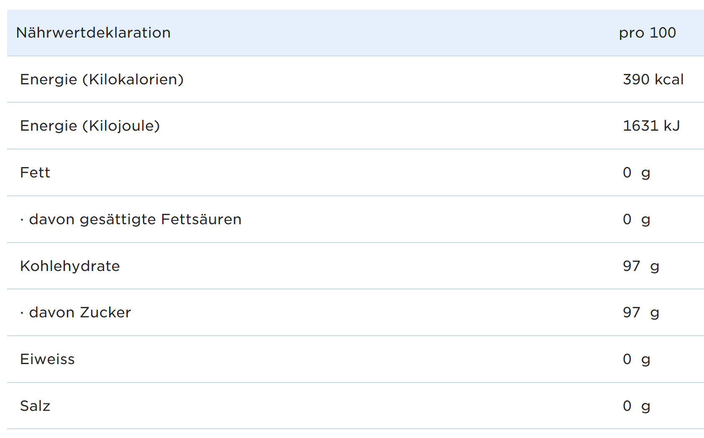
Task: Click the 0 g value for Eiweiss
Action: (x=636, y=359)
